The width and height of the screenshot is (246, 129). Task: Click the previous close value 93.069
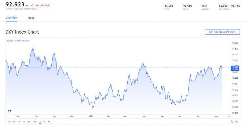click(x=169, y=6)
